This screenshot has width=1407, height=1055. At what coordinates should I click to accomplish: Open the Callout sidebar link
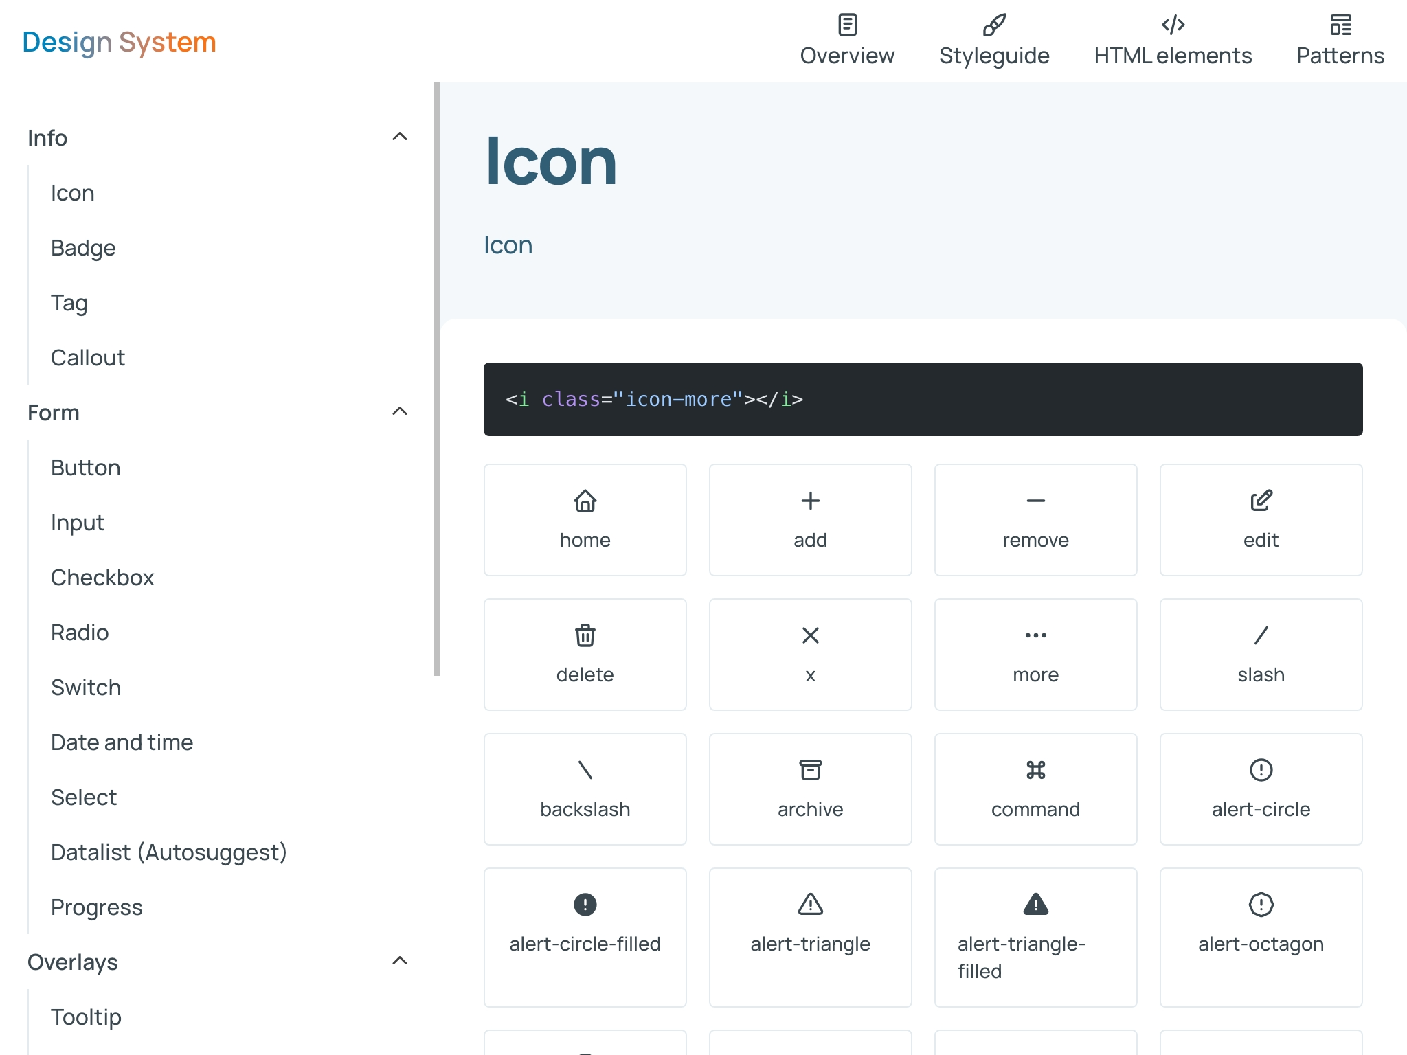[x=87, y=358]
